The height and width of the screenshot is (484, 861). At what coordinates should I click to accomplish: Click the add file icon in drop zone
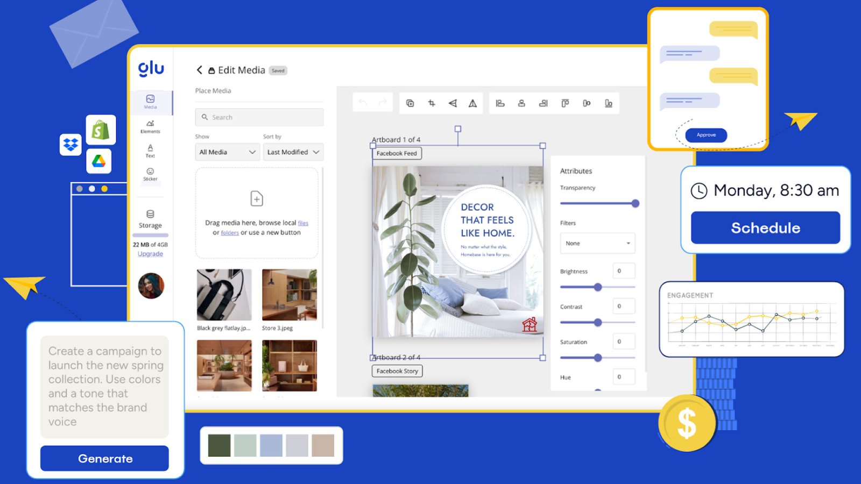[257, 199]
